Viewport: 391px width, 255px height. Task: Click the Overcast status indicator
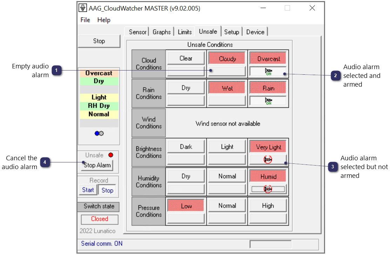pyautogui.click(x=99, y=73)
